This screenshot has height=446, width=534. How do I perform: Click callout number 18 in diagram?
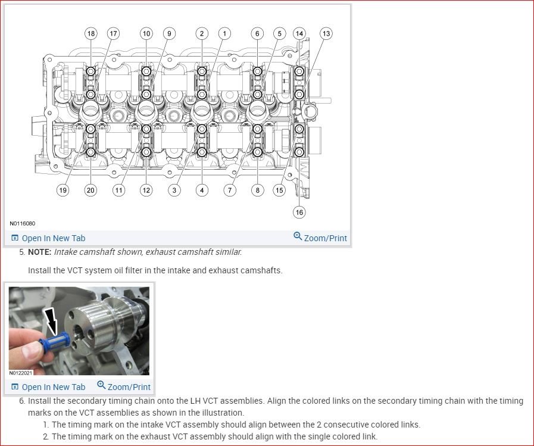(91, 33)
